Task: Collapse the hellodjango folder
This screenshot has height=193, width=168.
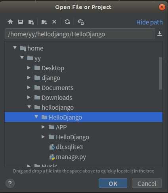Action: (29, 107)
